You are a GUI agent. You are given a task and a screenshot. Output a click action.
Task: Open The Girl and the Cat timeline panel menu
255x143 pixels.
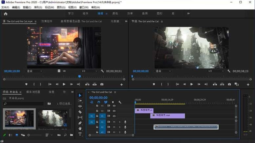click(x=115, y=92)
